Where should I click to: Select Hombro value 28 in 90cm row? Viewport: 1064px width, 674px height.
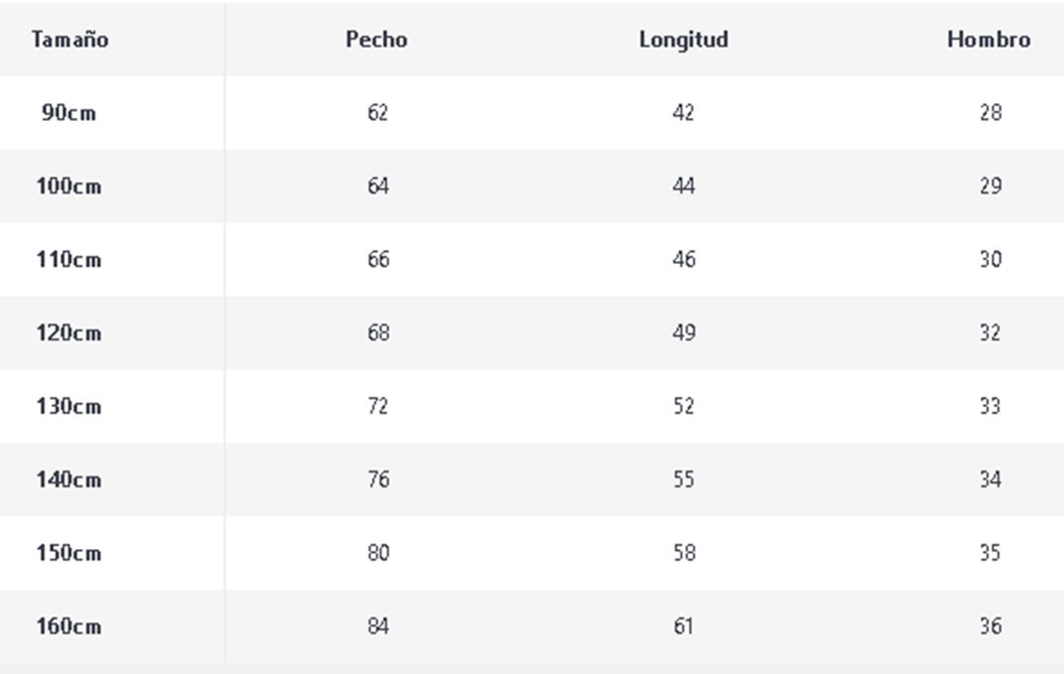(990, 112)
